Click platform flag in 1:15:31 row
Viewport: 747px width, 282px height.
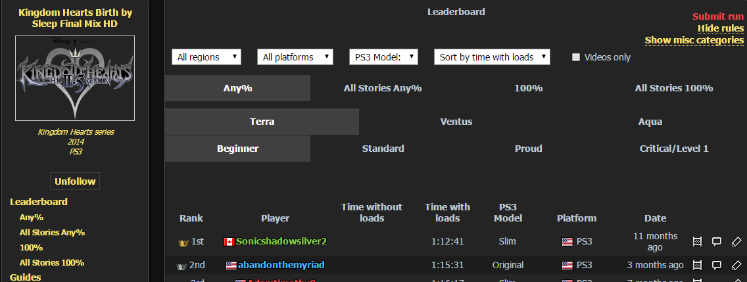[567, 266]
